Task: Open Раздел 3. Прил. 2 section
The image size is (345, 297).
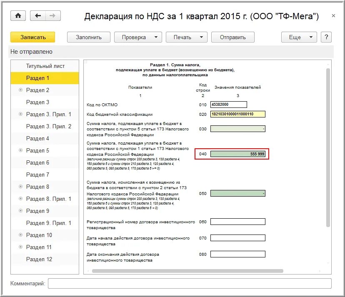Action: click(x=45, y=127)
